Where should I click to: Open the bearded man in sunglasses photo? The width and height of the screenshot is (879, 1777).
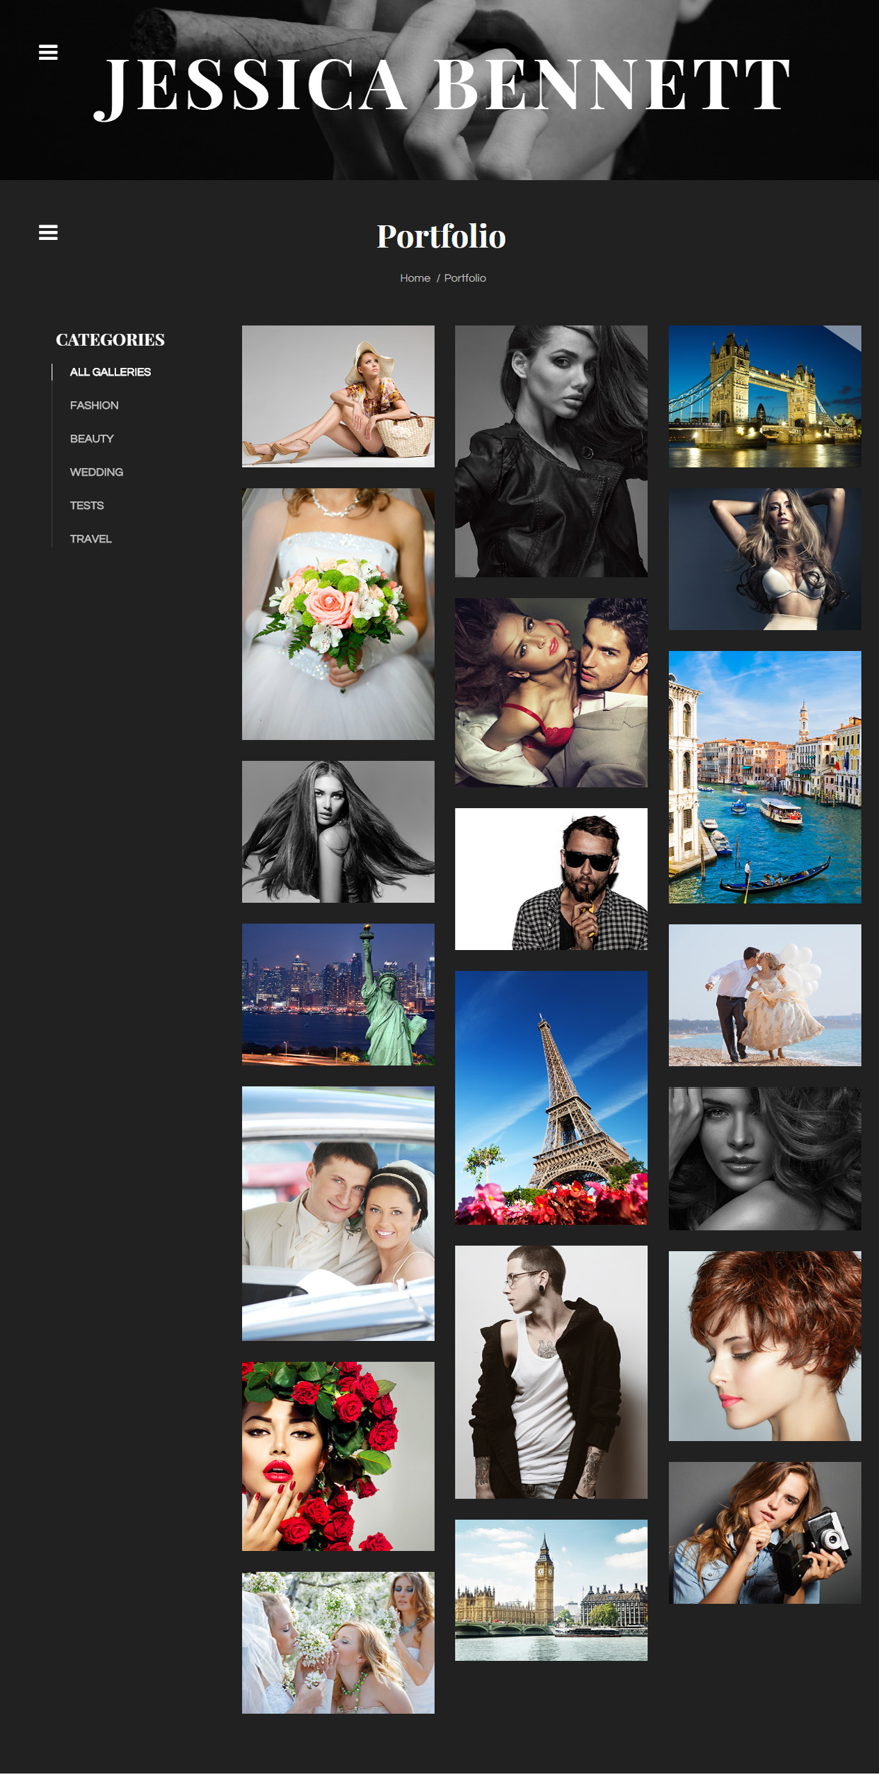551,879
